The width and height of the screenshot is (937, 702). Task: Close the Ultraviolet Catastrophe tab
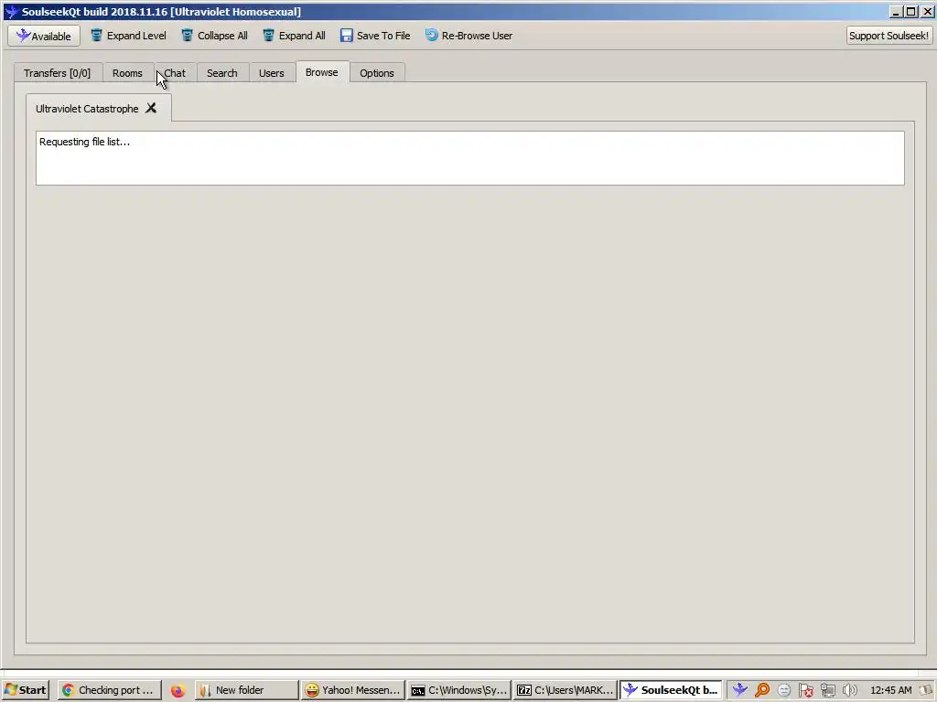point(151,108)
